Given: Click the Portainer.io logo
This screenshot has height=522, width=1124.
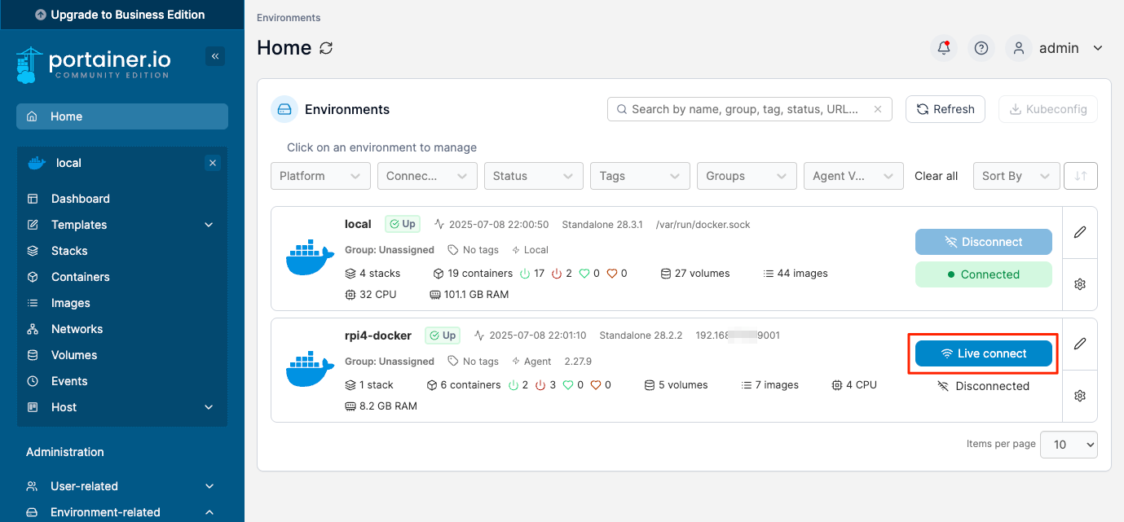Looking at the screenshot, I should (x=93, y=65).
